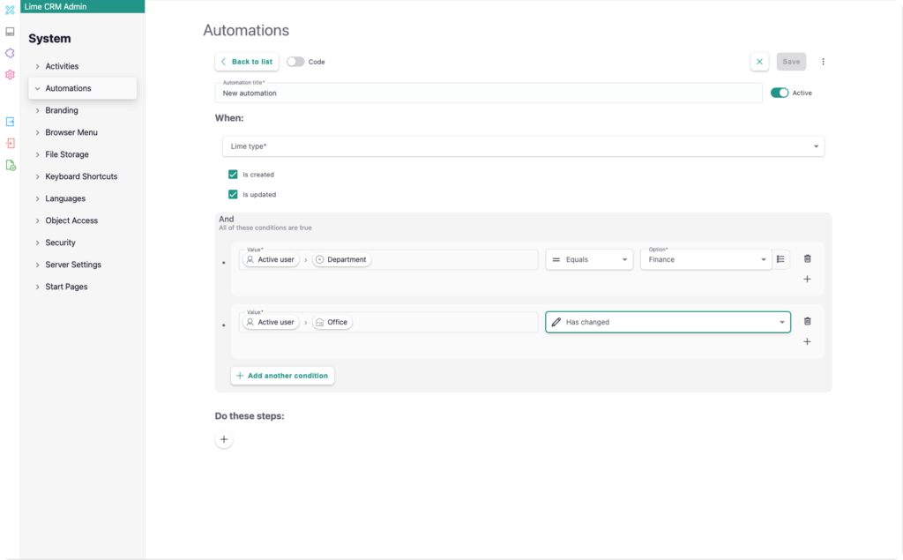Click the Save button

791,62
